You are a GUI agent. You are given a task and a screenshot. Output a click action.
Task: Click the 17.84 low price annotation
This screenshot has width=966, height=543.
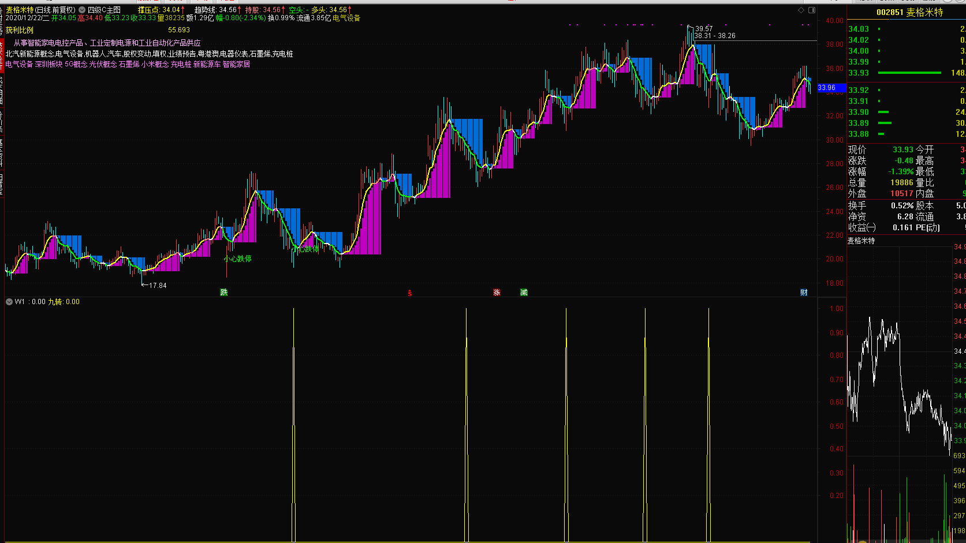click(x=158, y=286)
